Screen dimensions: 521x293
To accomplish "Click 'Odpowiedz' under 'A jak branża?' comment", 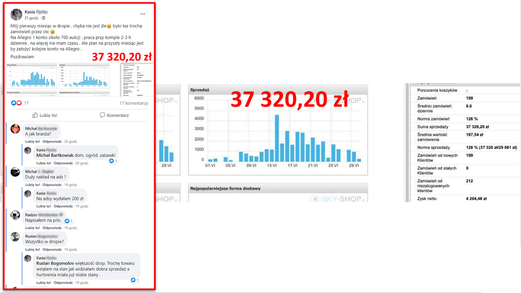I will tap(52, 142).
